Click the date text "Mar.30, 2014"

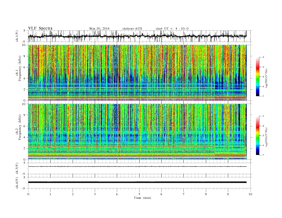[99, 28]
